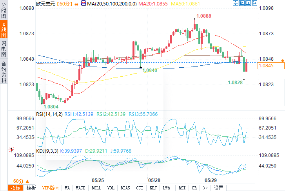Viewport: 285px width, 191px height.
Task: Click the play-forward axis icon
Action: coord(248,3)
